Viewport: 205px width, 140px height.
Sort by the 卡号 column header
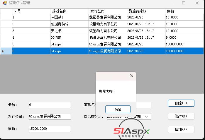[x=31, y=11]
